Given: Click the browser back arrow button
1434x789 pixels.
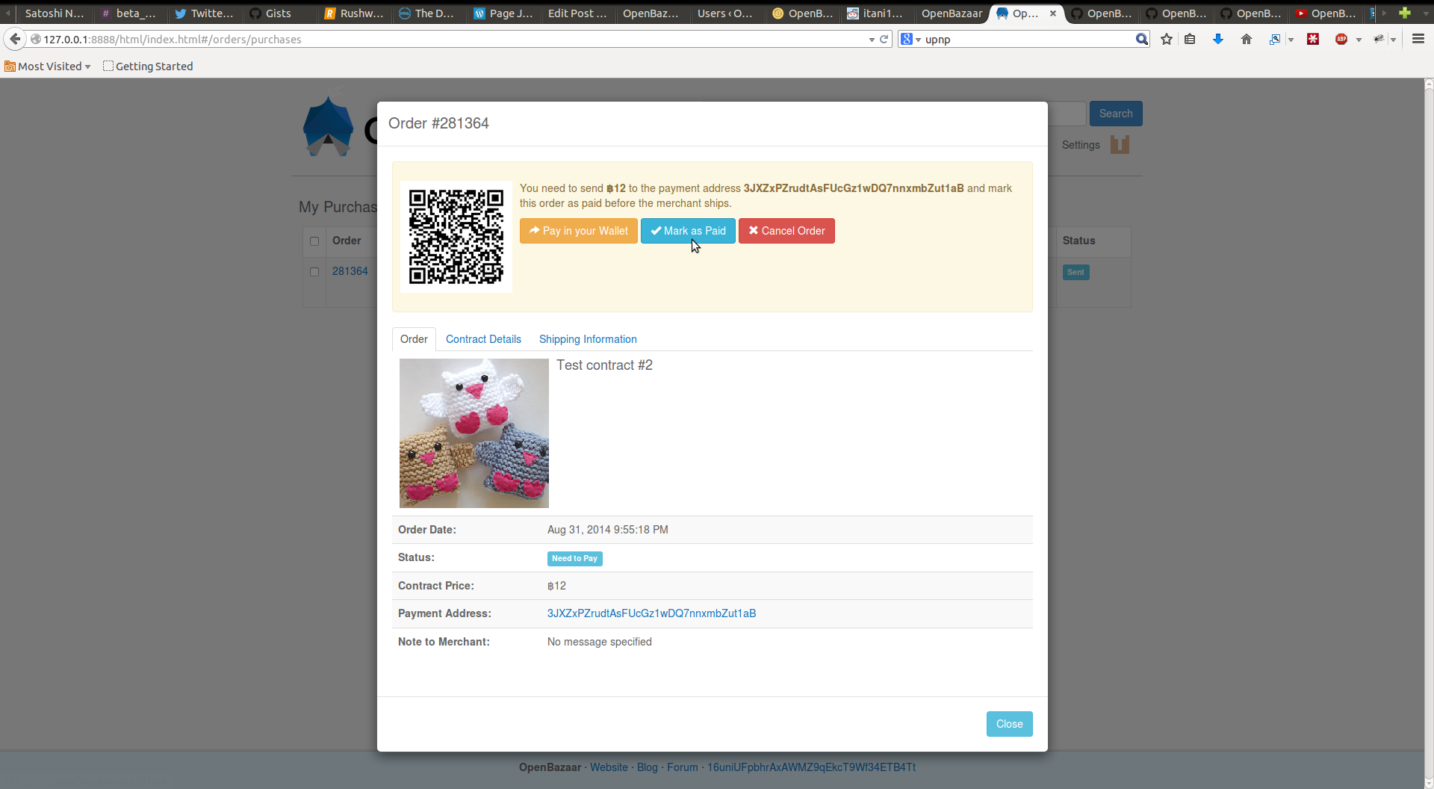Looking at the screenshot, I should [15, 39].
